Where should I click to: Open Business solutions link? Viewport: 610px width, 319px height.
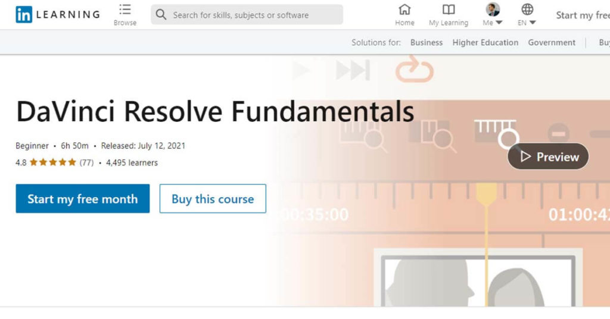tap(427, 42)
